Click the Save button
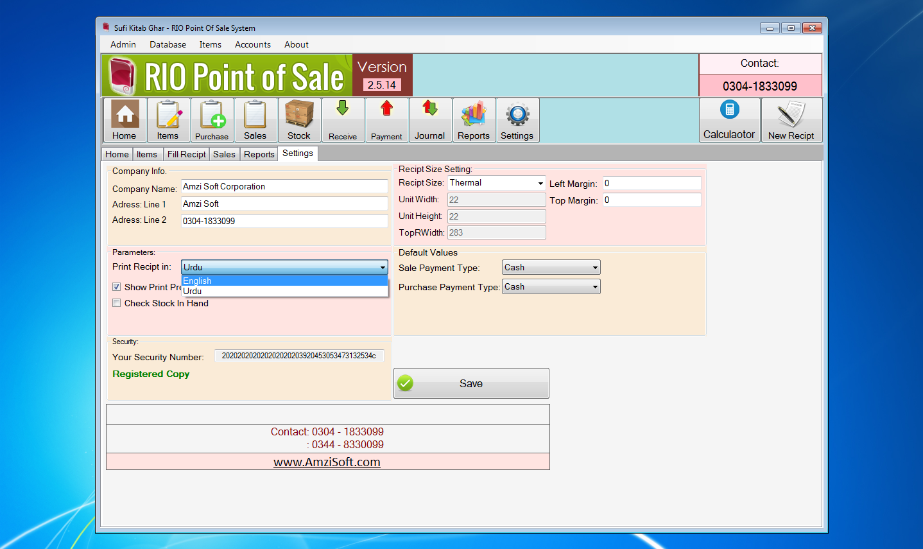Viewport: 923px width, 549px height. 470,383
